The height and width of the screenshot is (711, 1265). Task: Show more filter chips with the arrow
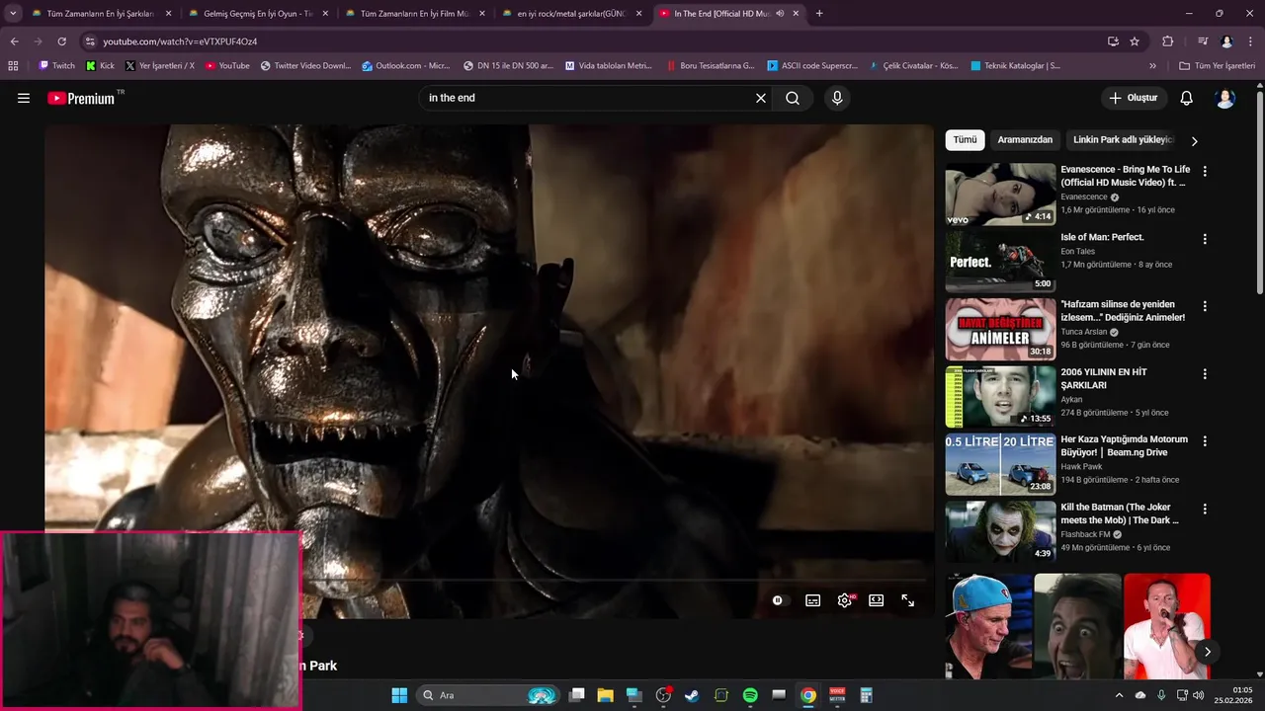point(1194,140)
